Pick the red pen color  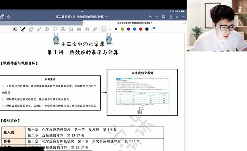point(141,29)
